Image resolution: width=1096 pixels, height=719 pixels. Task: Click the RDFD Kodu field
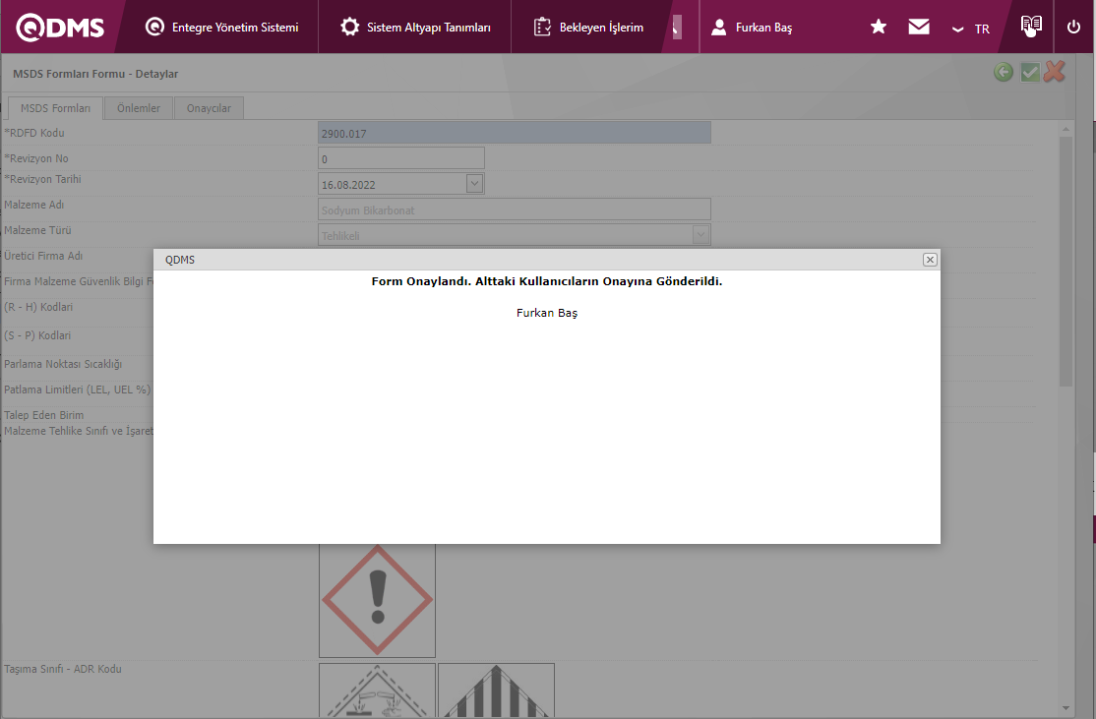(514, 133)
